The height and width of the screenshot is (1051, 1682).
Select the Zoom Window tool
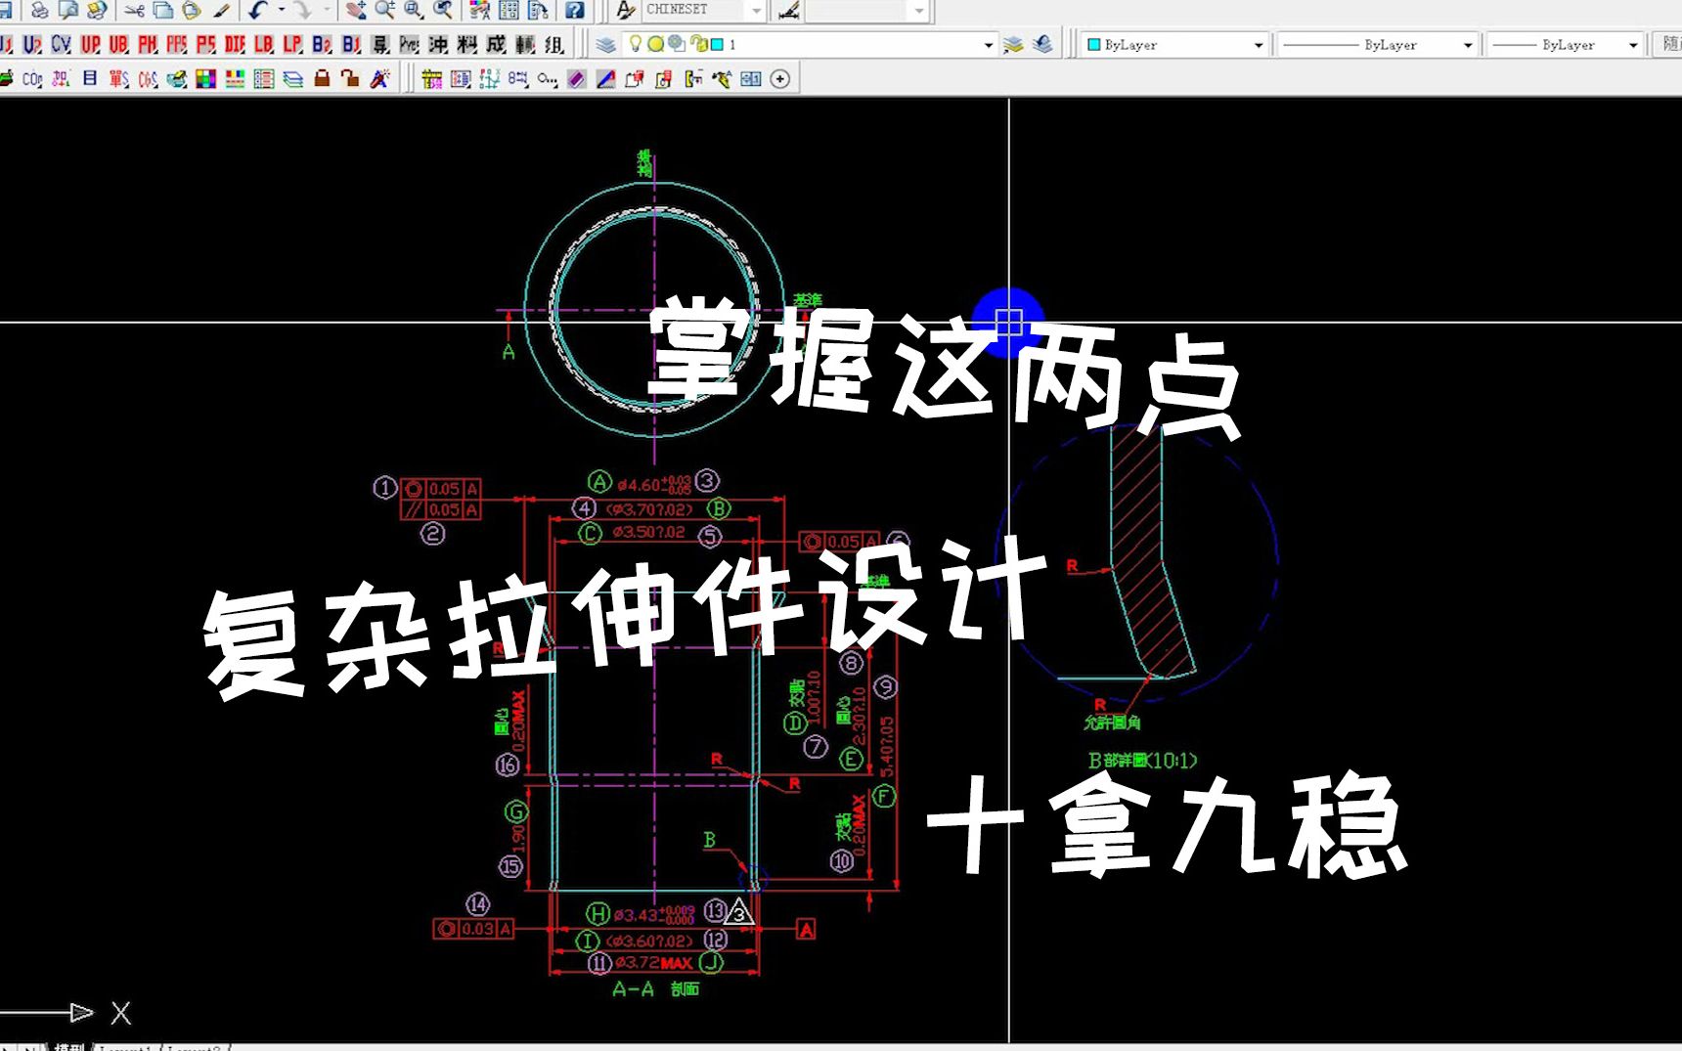(414, 11)
